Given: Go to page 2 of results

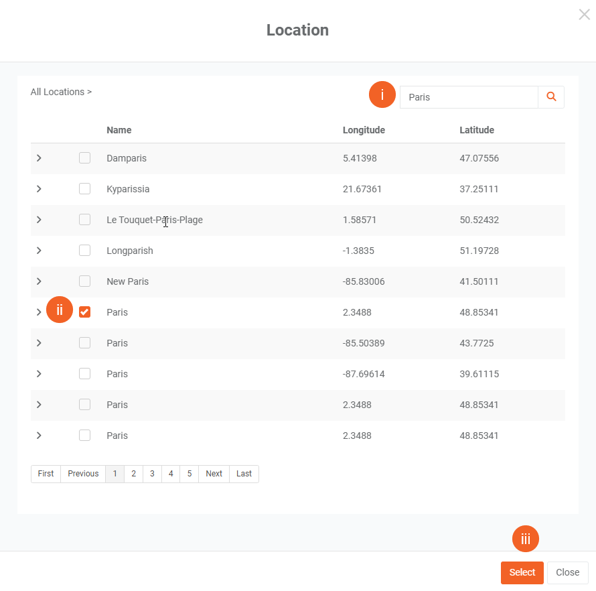Looking at the screenshot, I should [x=133, y=474].
